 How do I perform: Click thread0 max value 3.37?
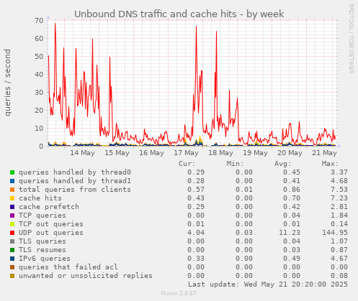coord(339,172)
